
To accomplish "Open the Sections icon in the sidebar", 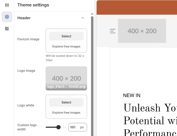I will tap(7, 5).
